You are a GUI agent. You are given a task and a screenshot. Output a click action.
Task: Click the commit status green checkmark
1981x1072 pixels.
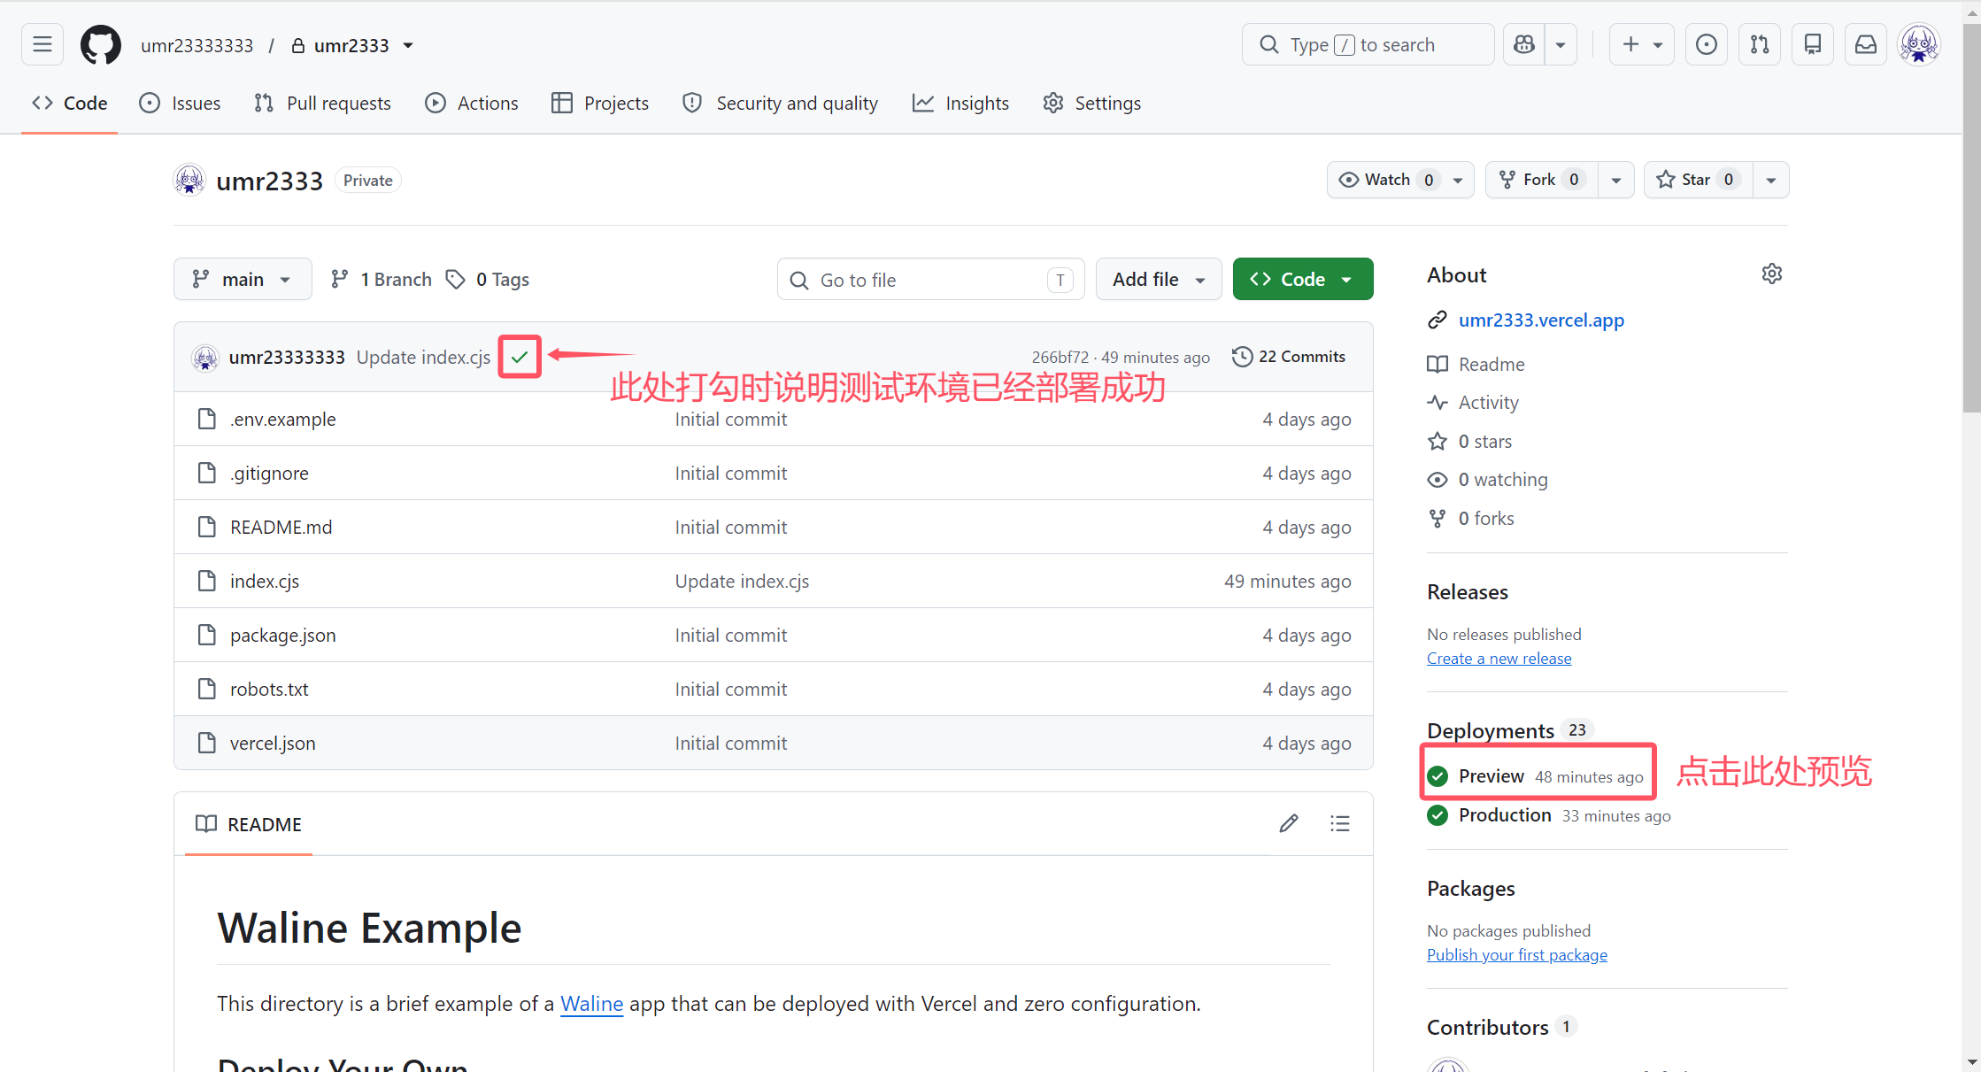tap(520, 357)
